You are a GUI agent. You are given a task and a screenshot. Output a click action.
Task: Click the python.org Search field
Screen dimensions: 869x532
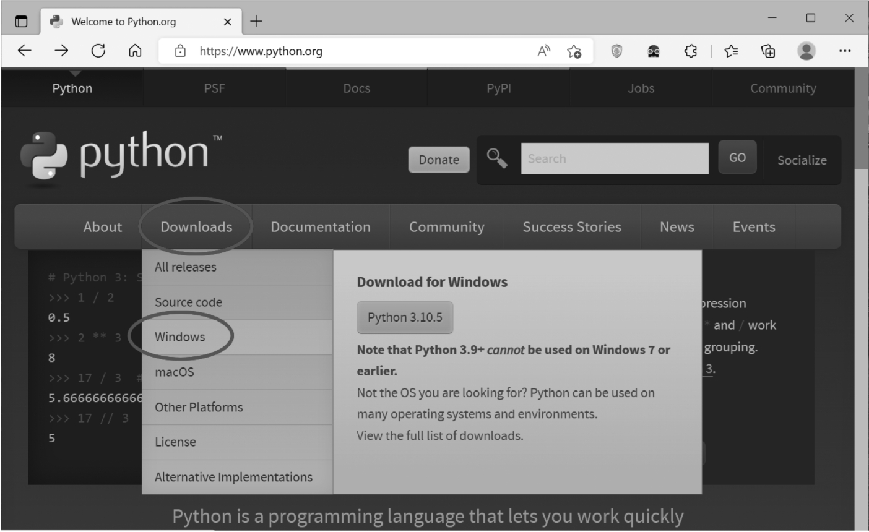click(x=614, y=159)
